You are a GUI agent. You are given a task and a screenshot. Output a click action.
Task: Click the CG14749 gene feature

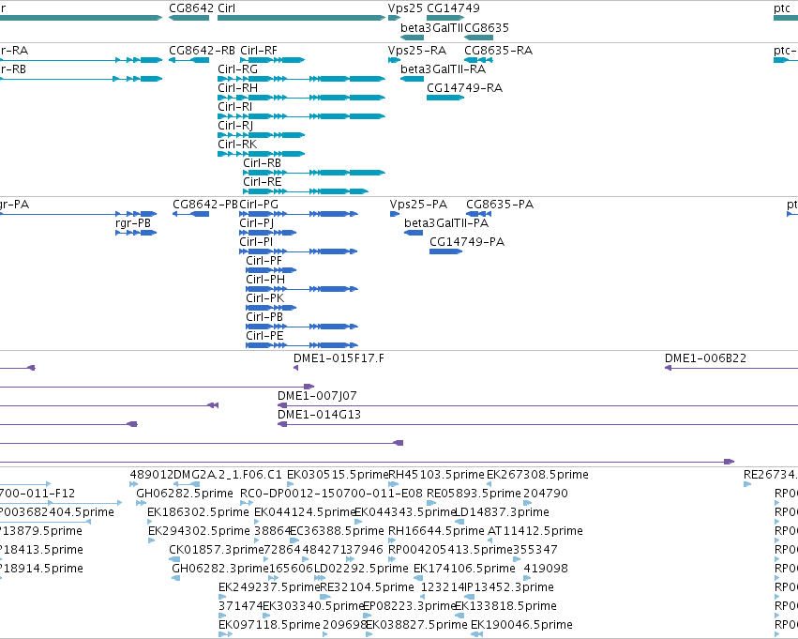tap(445, 18)
